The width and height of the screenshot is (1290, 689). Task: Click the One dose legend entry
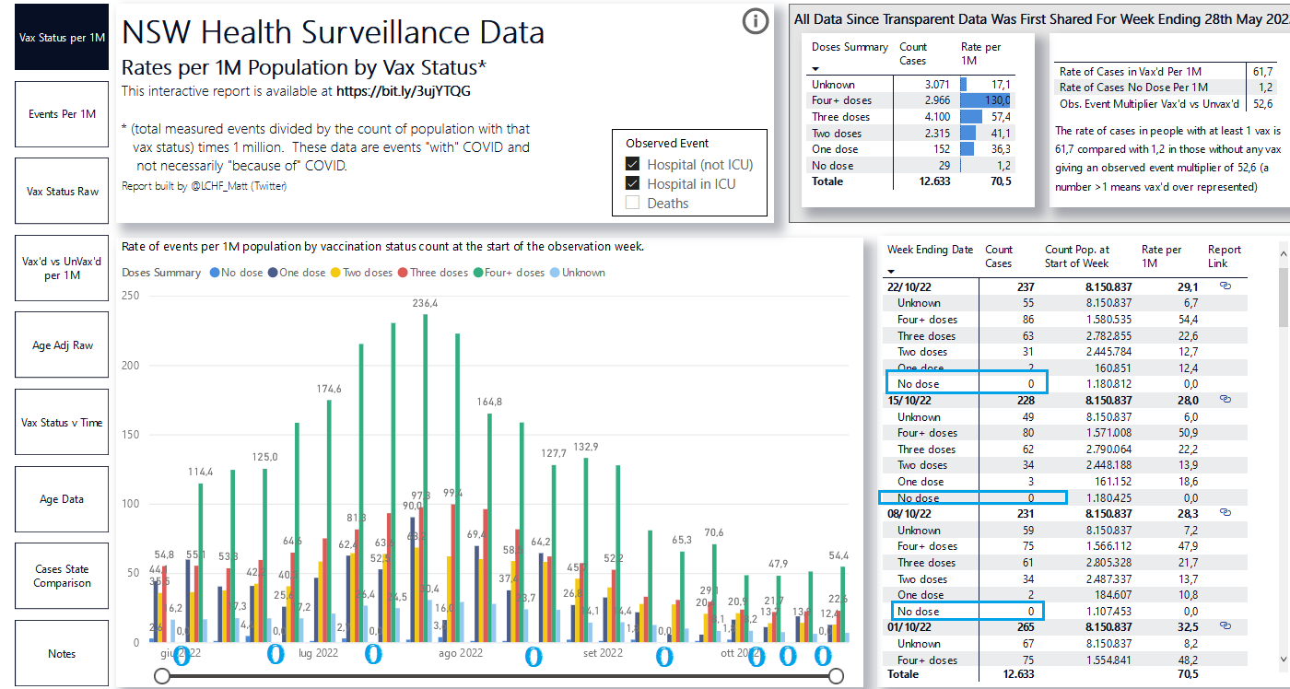point(297,273)
